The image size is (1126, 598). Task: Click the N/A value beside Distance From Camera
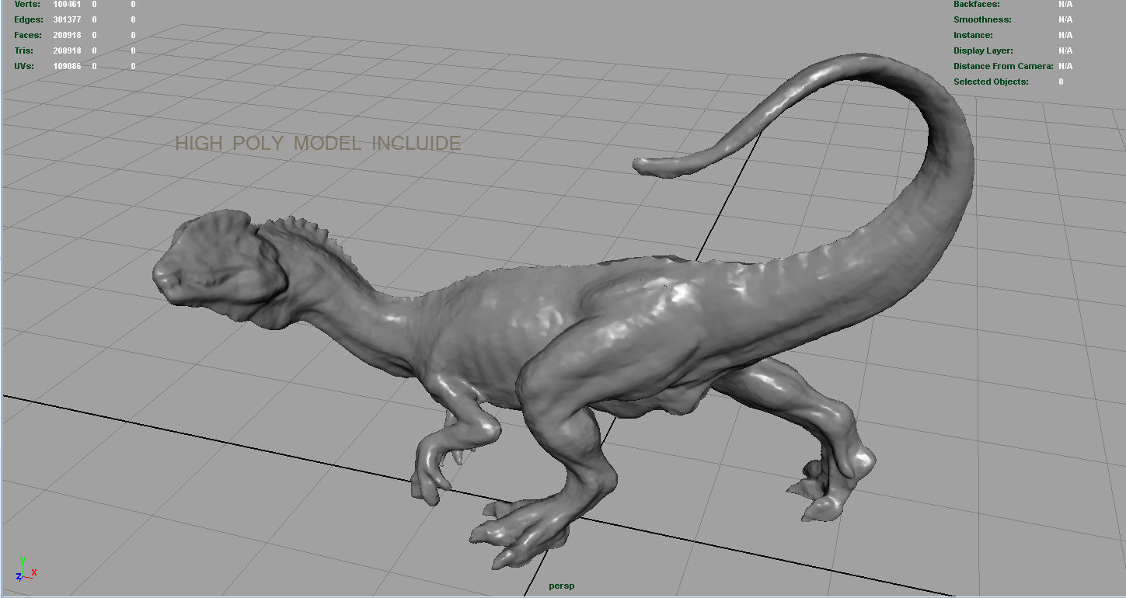[1065, 66]
